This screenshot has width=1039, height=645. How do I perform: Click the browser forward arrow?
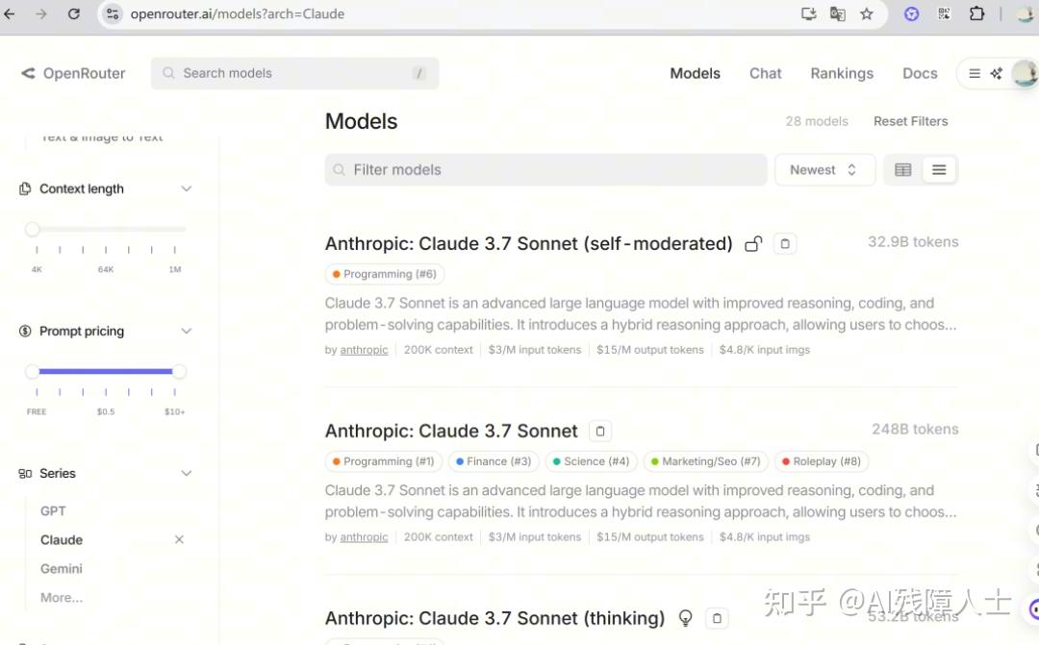41,13
